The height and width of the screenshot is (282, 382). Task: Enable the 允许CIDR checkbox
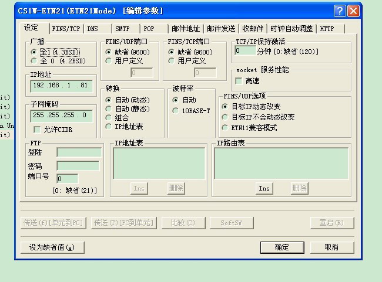pyautogui.click(x=37, y=130)
